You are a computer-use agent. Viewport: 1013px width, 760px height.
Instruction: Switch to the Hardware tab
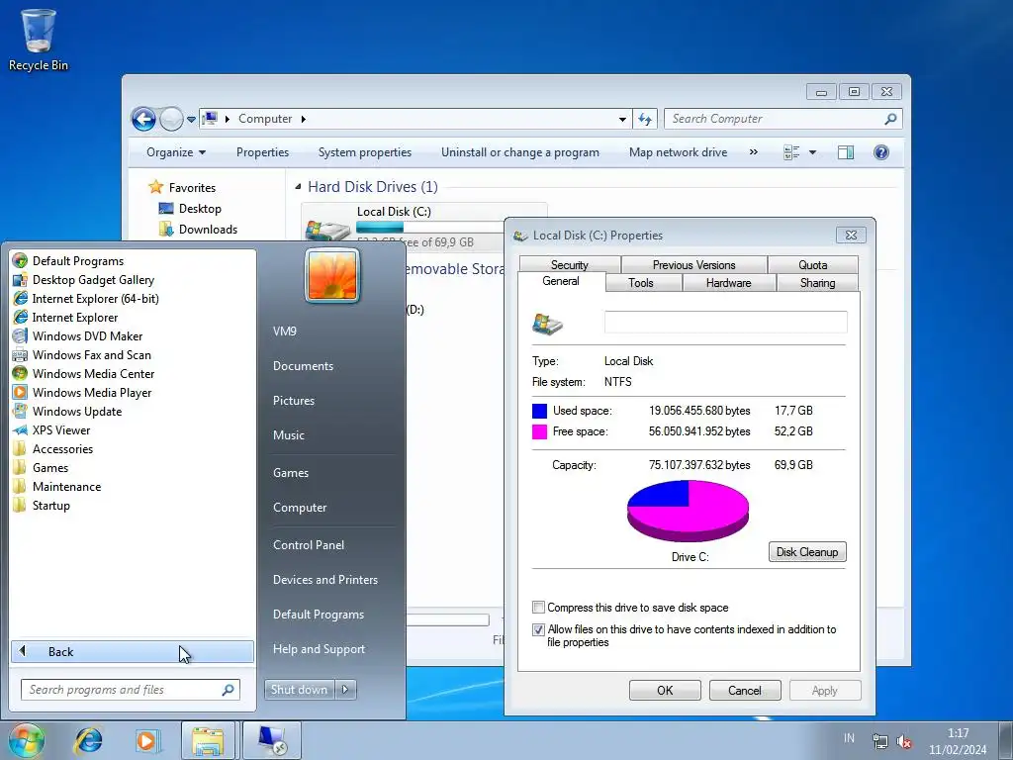click(x=729, y=282)
